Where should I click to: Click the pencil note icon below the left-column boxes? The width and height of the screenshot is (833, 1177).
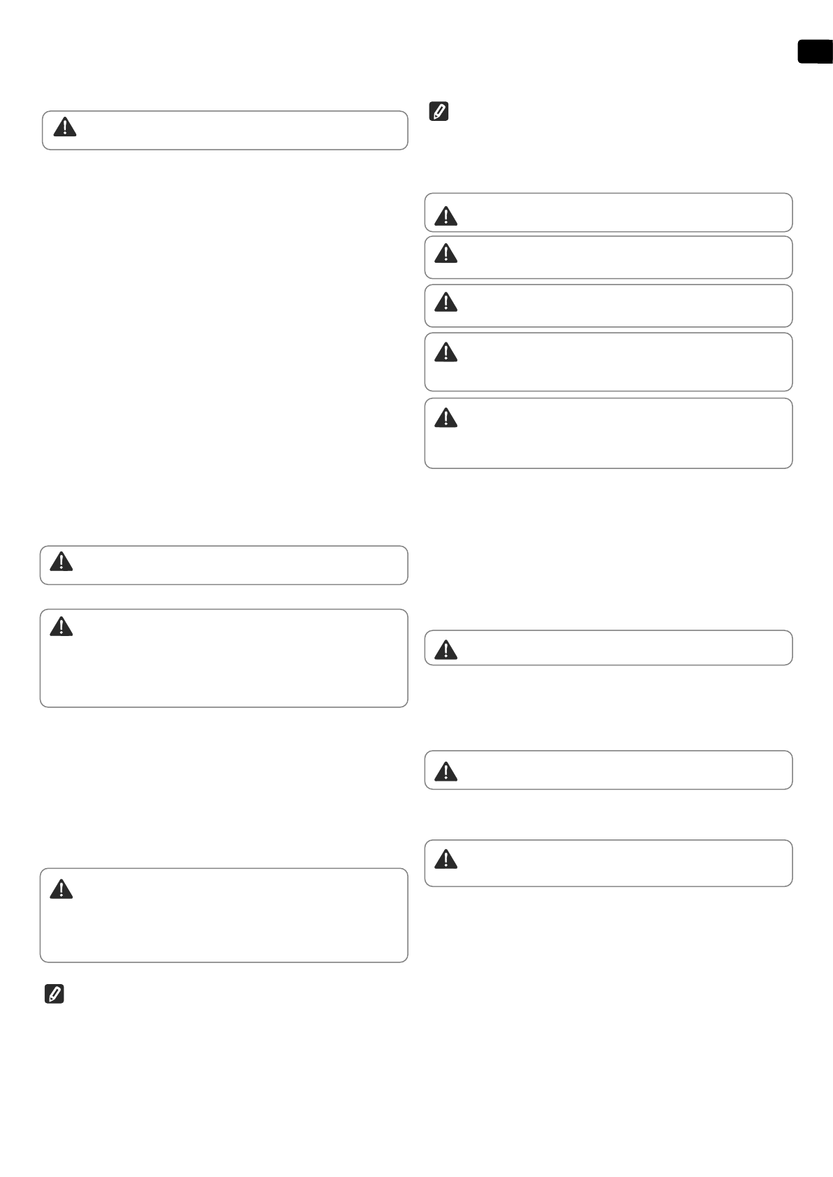pos(55,994)
